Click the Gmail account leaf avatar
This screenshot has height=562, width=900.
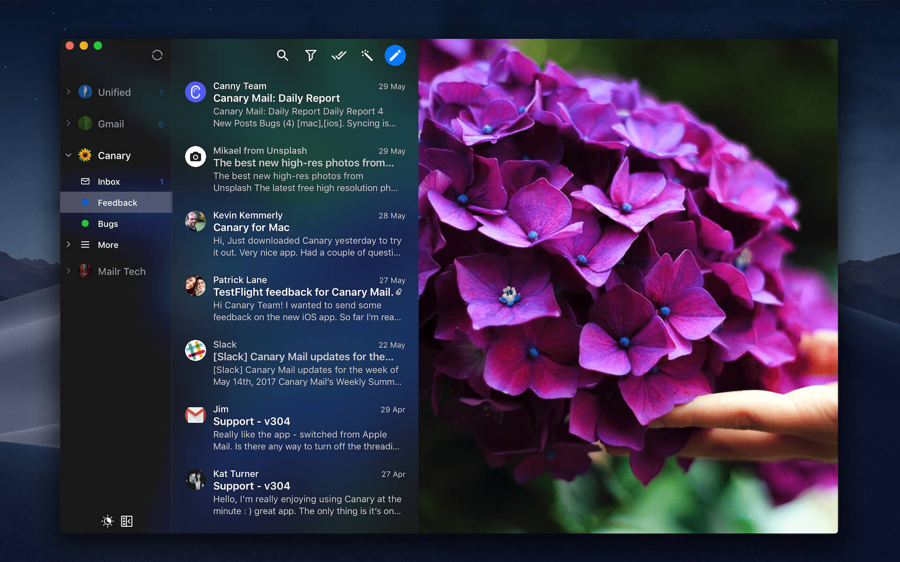tap(85, 124)
